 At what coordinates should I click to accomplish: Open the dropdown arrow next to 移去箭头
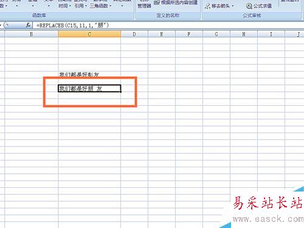point(233,6)
